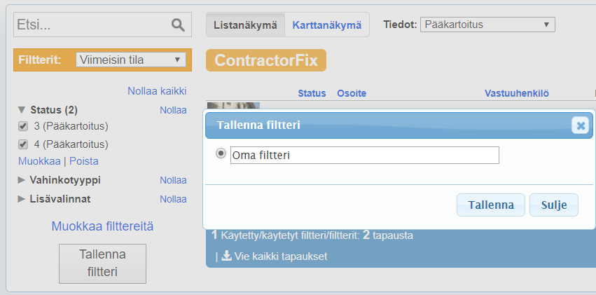Click the filter name text field
The image size is (596, 295).
pyautogui.click(x=364, y=155)
